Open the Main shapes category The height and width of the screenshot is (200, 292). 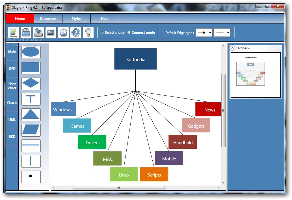[12, 52]
